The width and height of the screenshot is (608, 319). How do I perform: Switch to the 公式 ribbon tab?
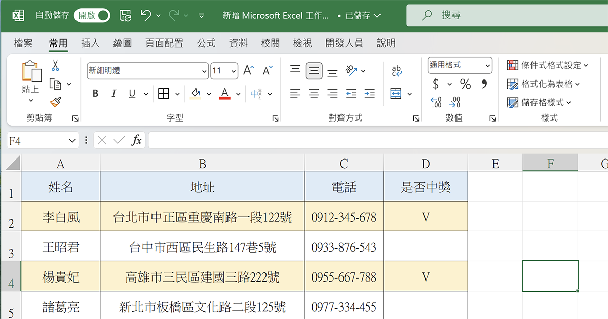[x=206, y=43]
